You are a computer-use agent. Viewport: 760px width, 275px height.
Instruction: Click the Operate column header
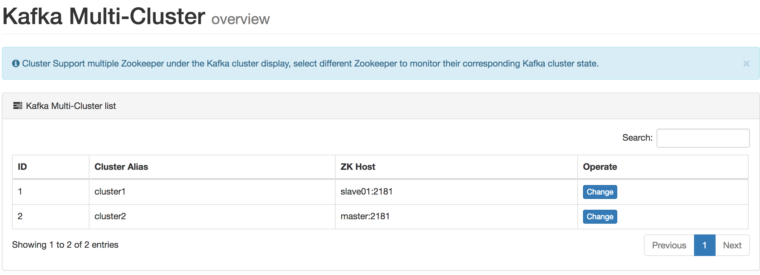click(663, 167)
